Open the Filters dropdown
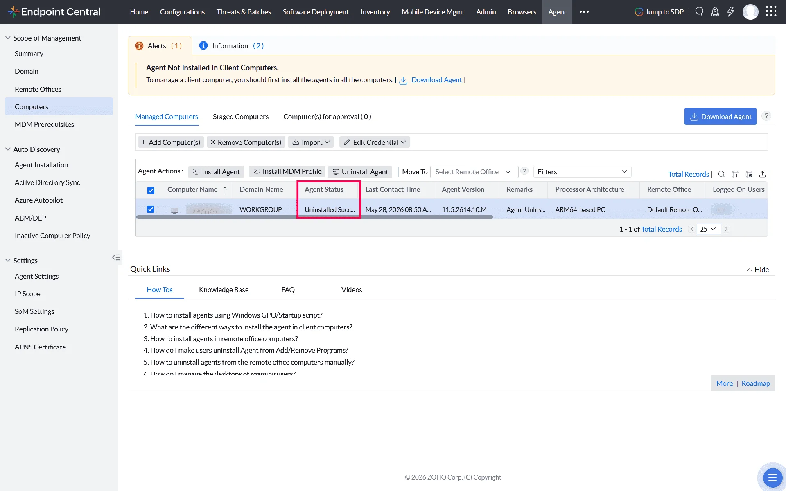Screen dimensions: 786x491 click(582, 172)
